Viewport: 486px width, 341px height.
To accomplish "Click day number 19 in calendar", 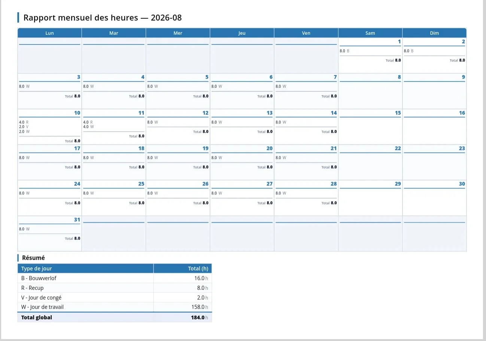I will click(206, 148).
